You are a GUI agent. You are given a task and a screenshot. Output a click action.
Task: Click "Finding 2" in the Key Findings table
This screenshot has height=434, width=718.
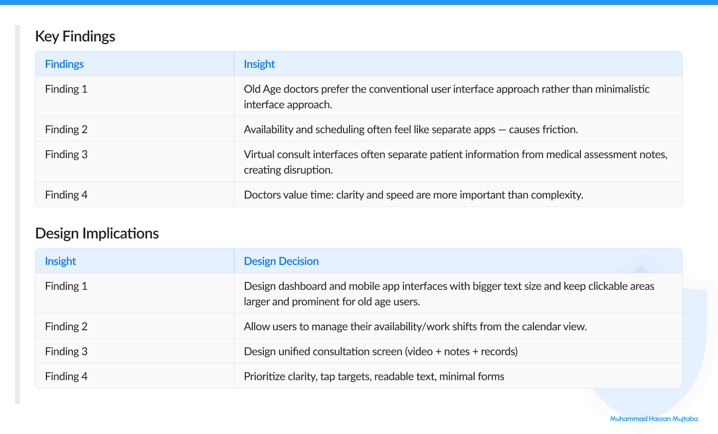tap(66, 129)
